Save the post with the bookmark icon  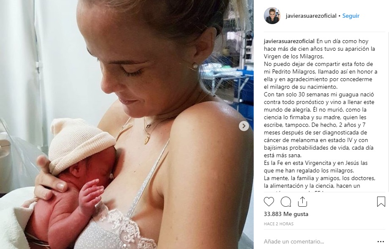[381, 202]
